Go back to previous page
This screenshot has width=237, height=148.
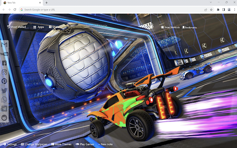4,10
